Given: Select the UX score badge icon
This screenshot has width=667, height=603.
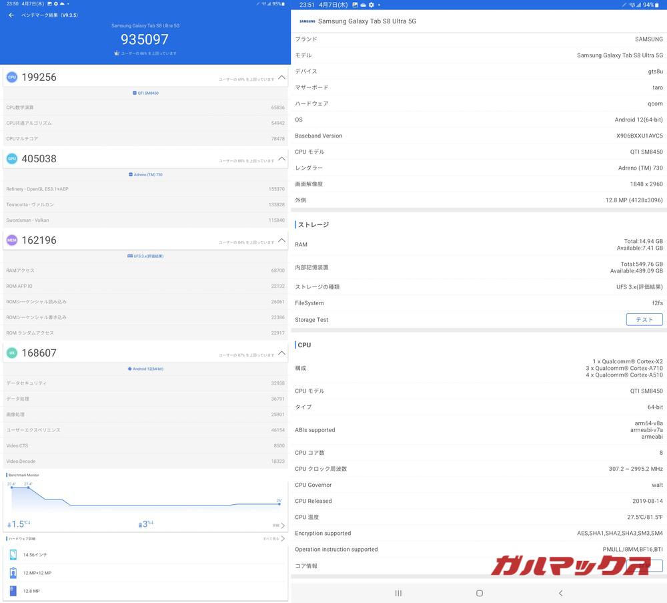Looking at the screenshot, I should pyautogui.click(x=11, y=353).
